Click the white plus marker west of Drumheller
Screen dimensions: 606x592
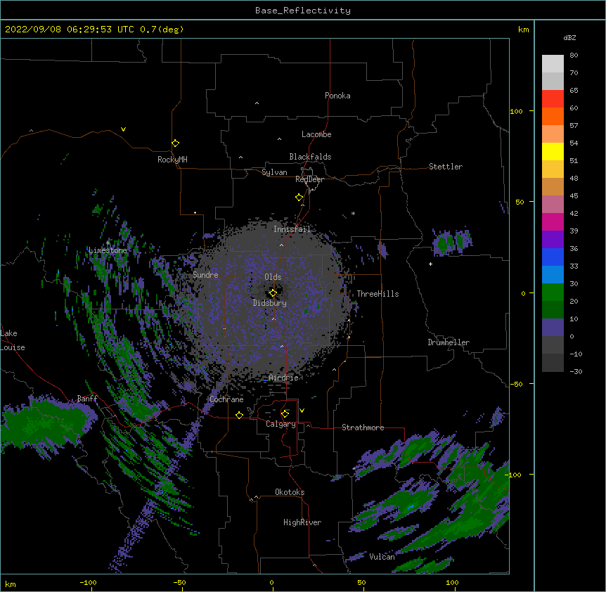click(430, 264)
